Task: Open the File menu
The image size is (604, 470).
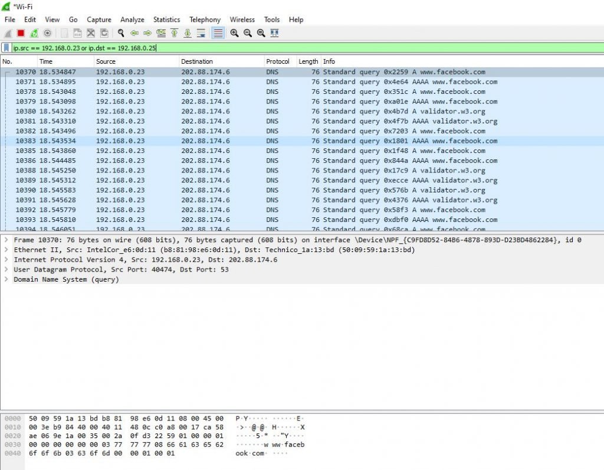Action: tap(9, 19)
